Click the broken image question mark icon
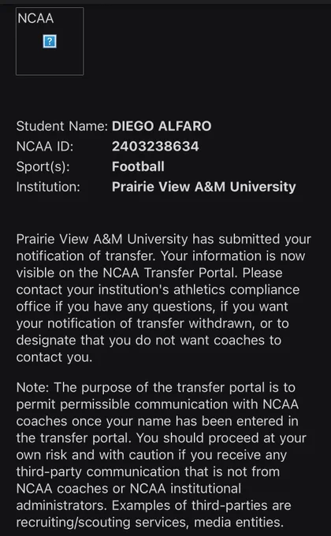 tap(50, 41)
